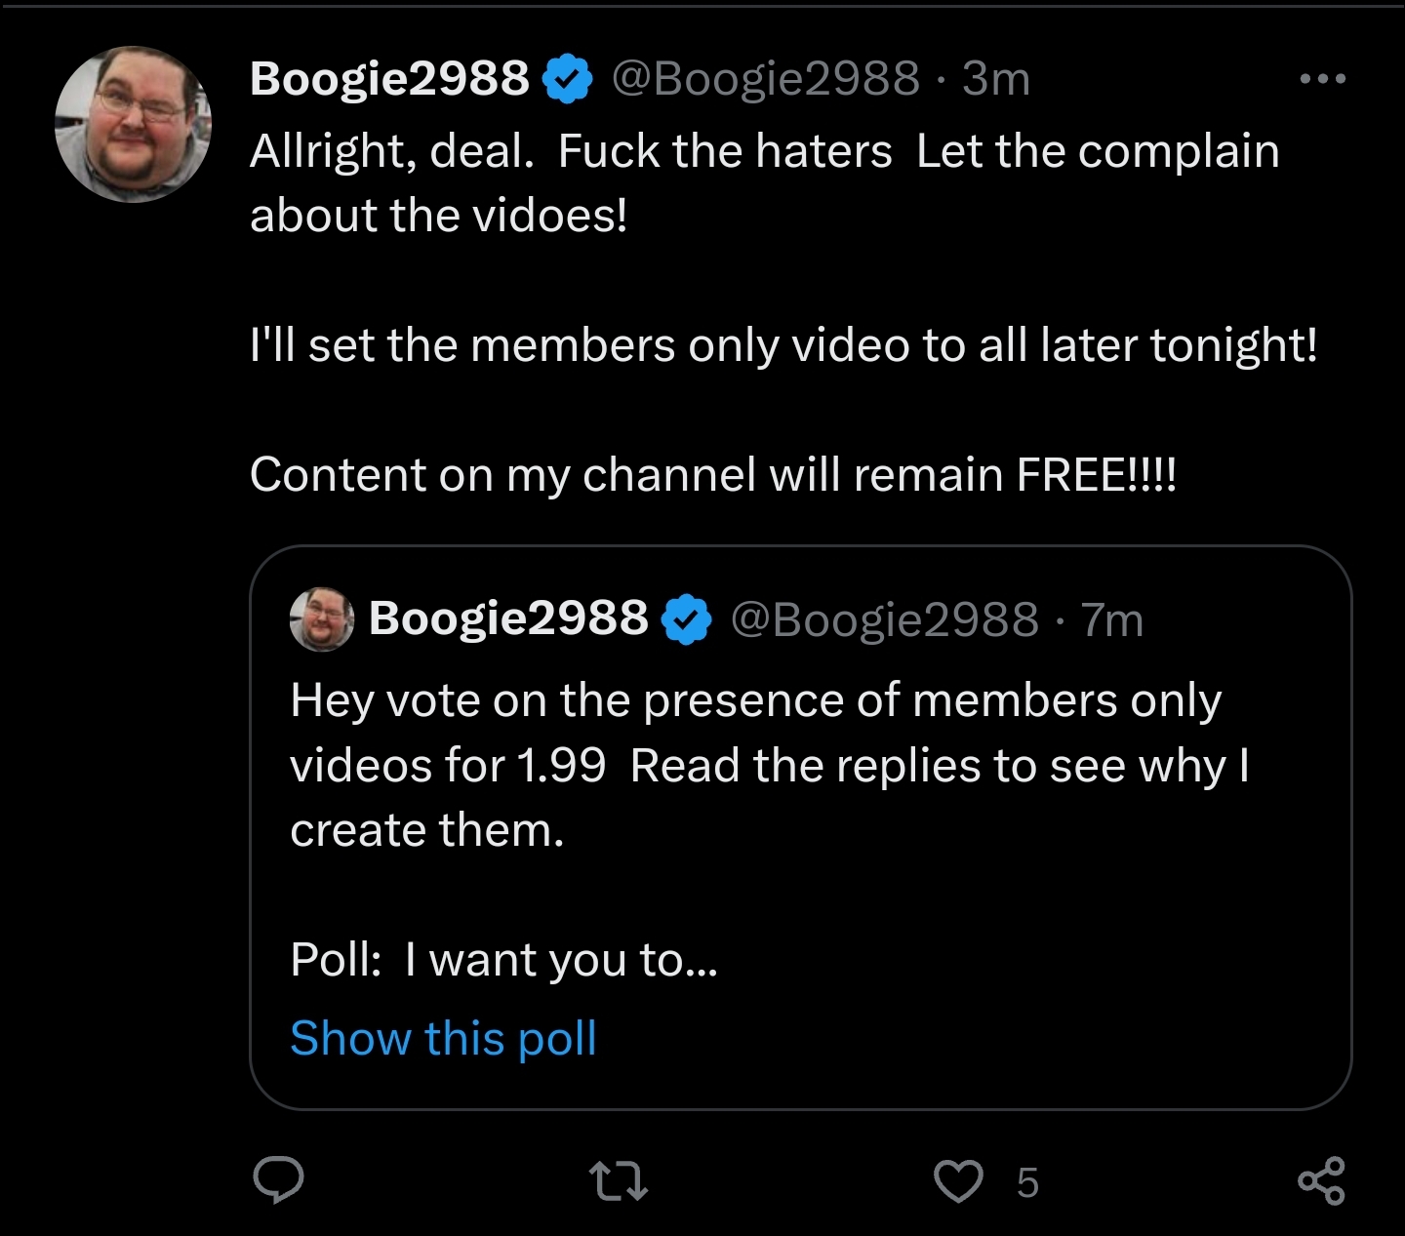
Task: Click the small avatar in the quoted tweet
Action: (x=322, y=619)
